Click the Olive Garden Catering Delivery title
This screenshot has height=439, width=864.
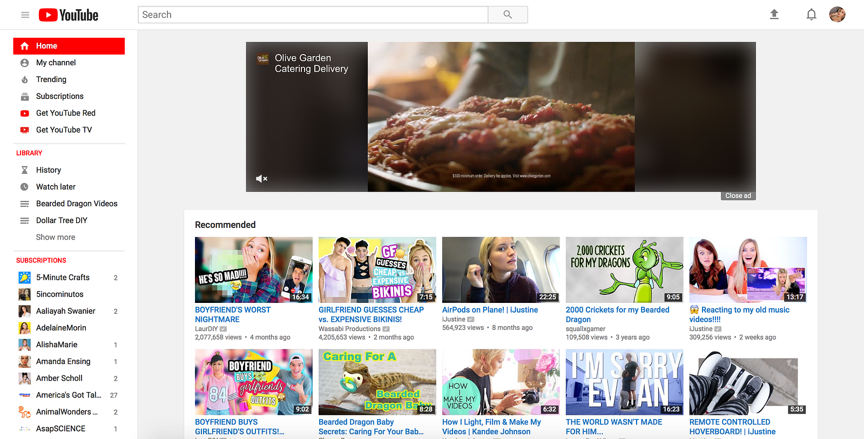(312, 63)
